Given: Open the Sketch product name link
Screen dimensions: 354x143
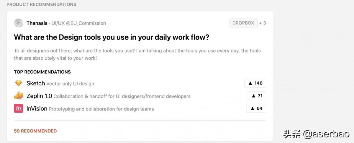Looking at the screenshot, I should click(x=36, y=83).
